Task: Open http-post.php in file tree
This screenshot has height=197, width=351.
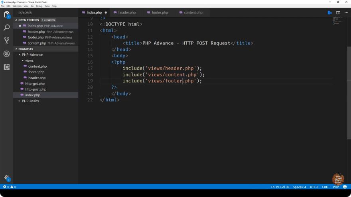Action: coord(35,89)
